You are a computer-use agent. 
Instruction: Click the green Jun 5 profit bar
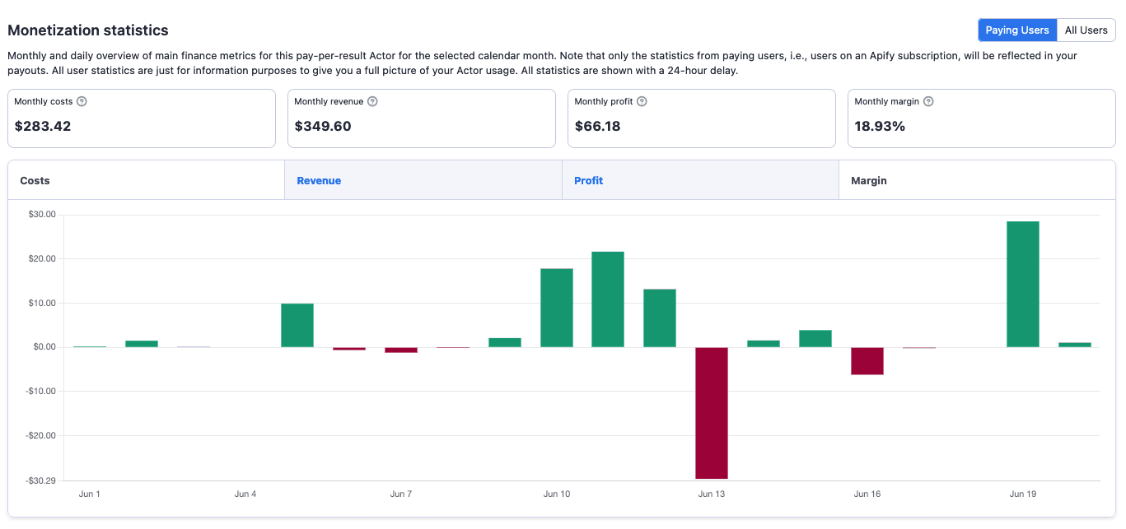pos(297,325)
